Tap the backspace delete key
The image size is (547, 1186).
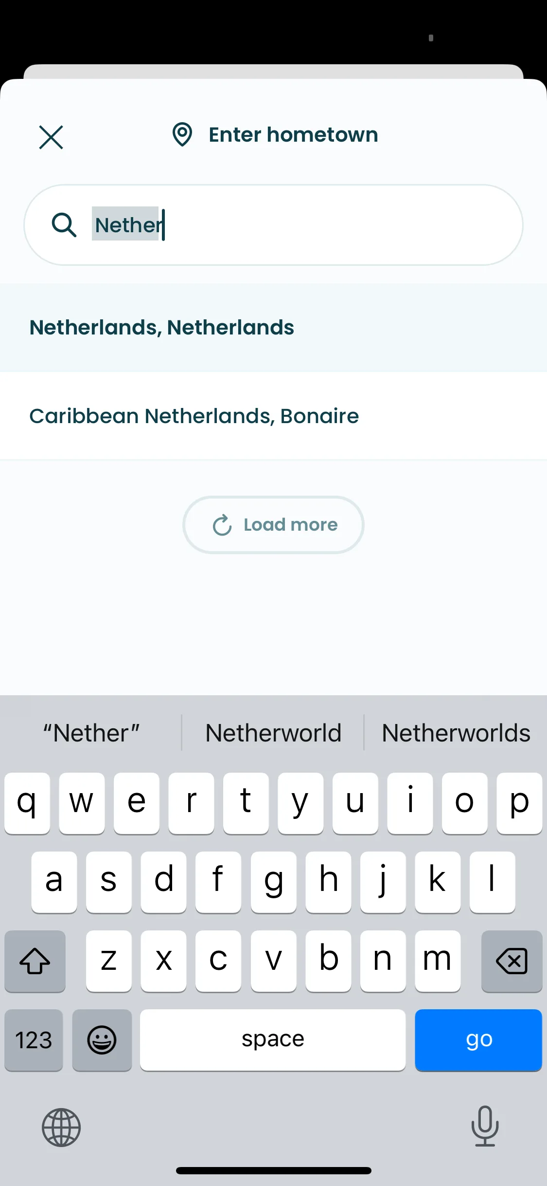coord(512,961)
